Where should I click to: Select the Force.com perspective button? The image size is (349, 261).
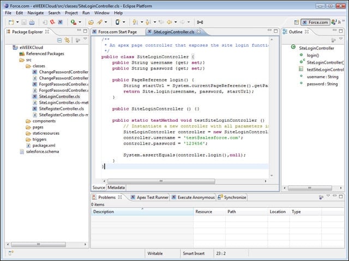tap(315, 22)
